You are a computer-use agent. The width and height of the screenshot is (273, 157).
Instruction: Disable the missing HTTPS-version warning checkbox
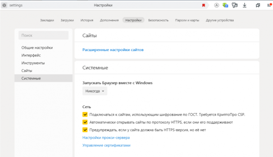coord(85,130)
